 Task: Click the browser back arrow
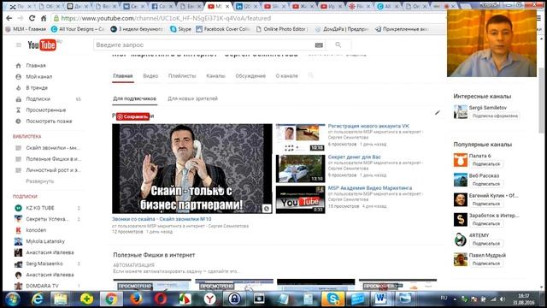click(9, 18)
